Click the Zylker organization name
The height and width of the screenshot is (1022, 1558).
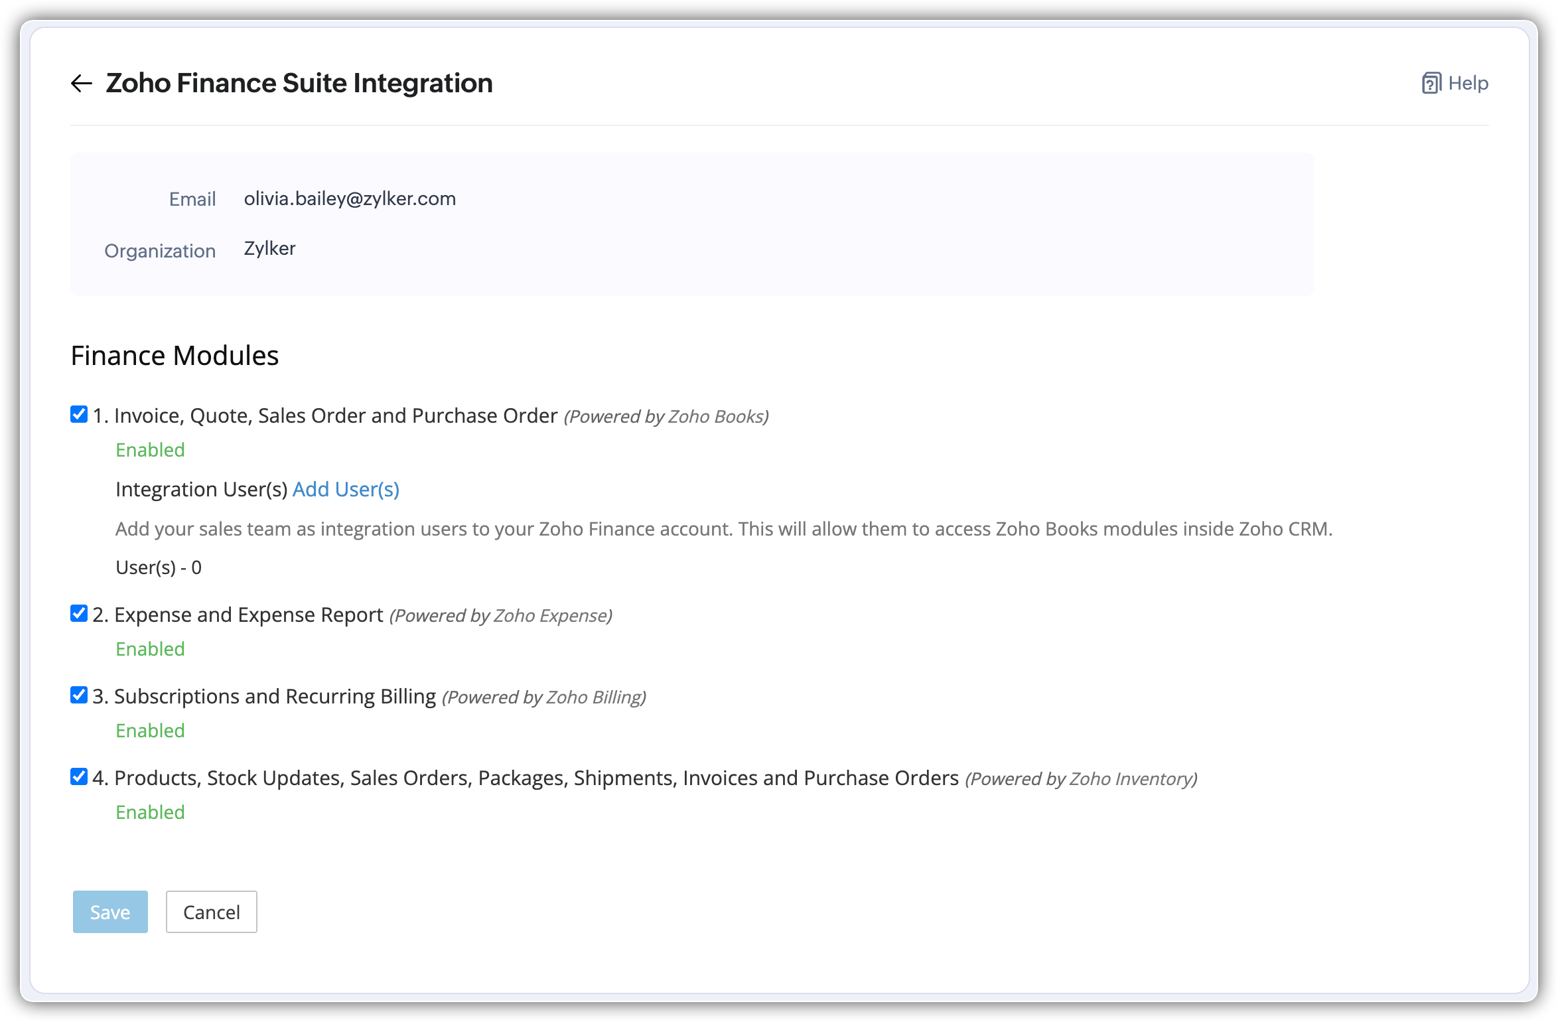point(269,248)
